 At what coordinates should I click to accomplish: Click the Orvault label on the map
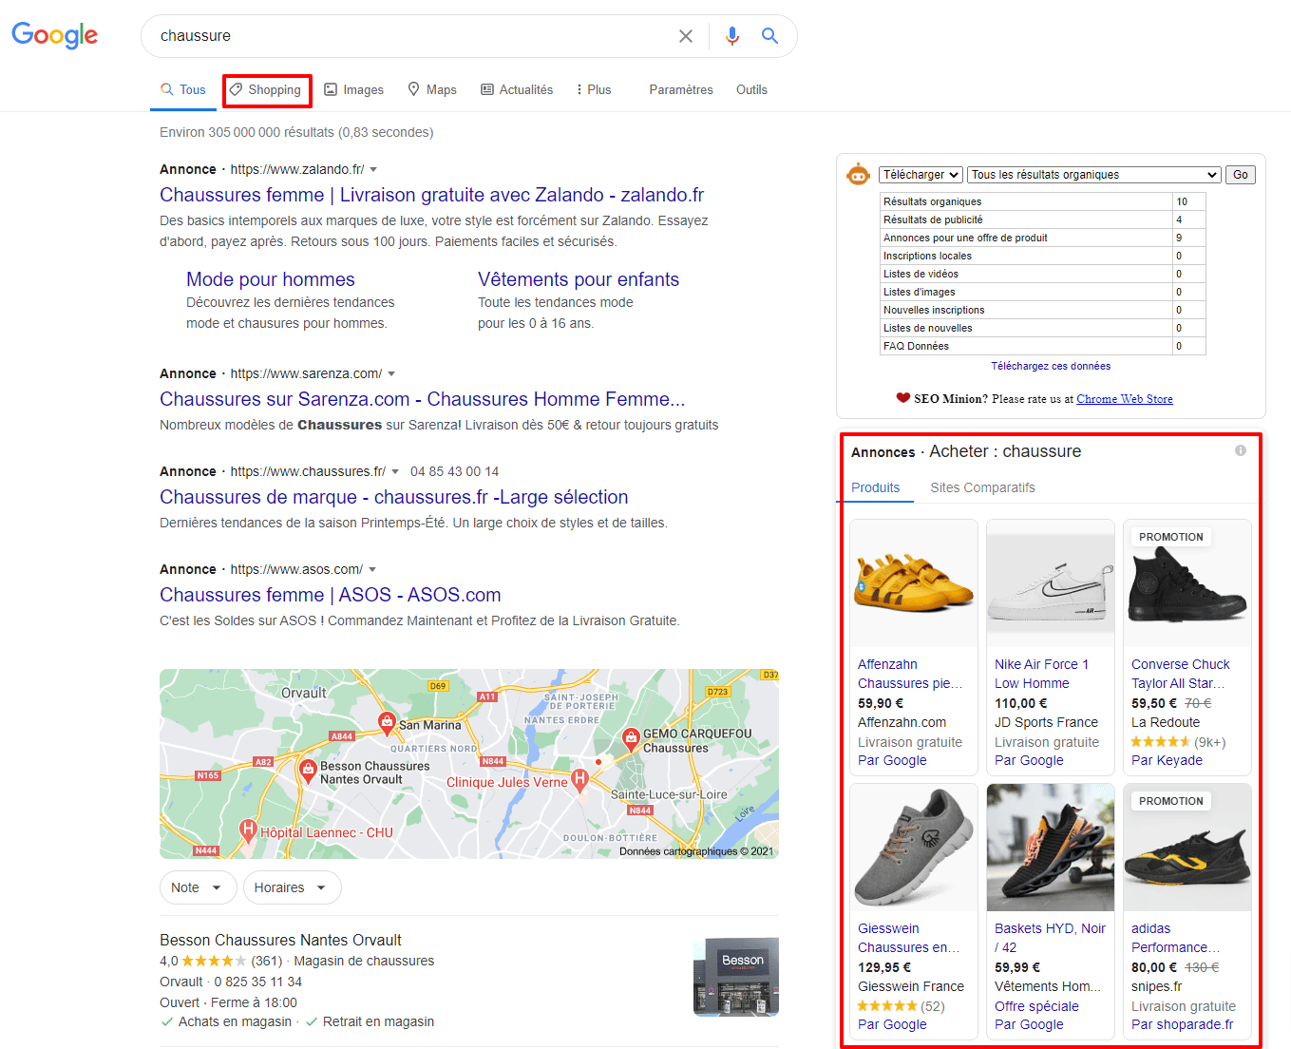point(304,693)
